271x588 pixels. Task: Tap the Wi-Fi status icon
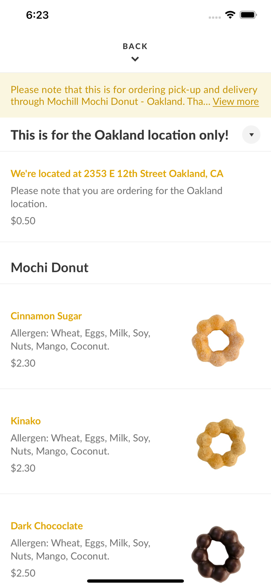[230, 14]
